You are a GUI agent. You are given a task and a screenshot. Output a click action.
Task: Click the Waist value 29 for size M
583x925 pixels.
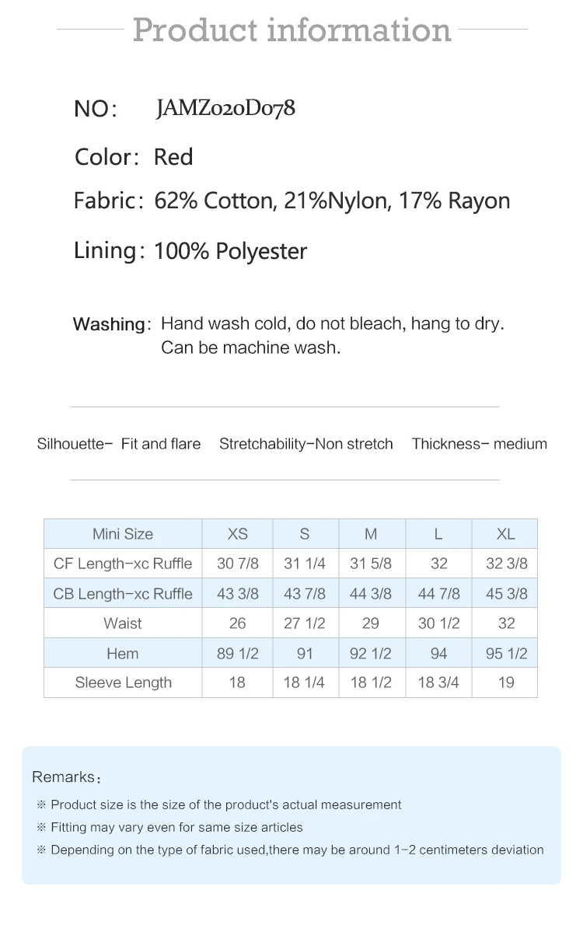pos(371,623)
